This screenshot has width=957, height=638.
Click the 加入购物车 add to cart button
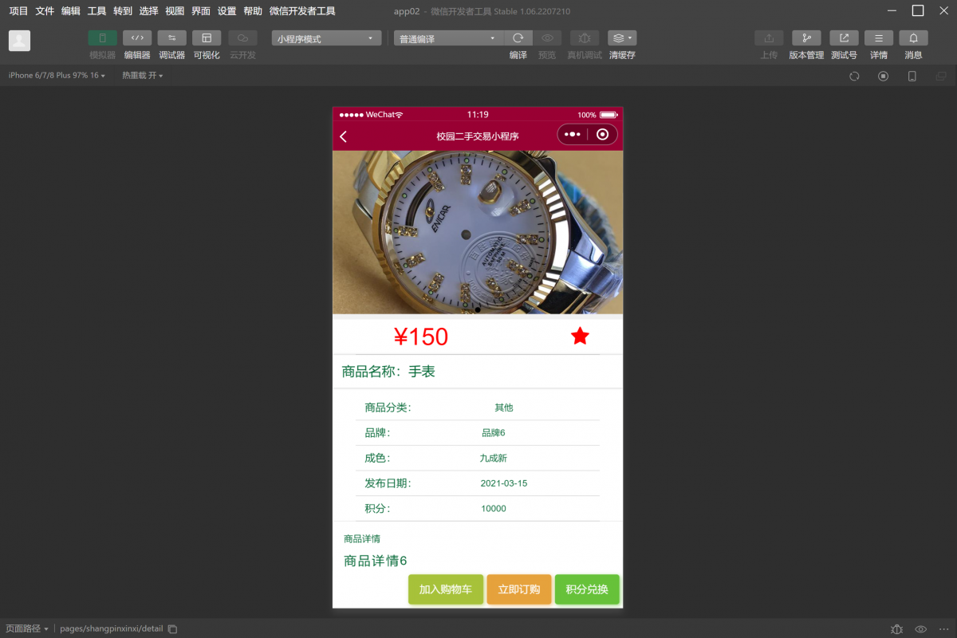445,589
